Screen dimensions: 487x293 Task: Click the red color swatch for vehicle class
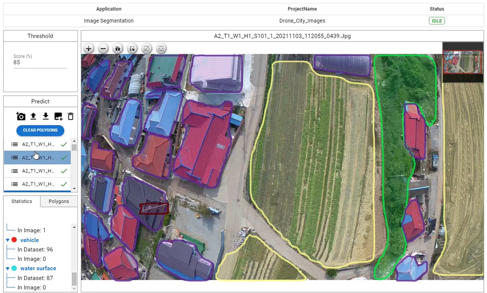[x=14, y=240]
